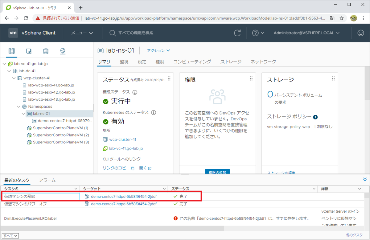The height and width of the screenshot is (240, 370).
Task: Collapse Namespaces tree node
Action: (19, 106)
